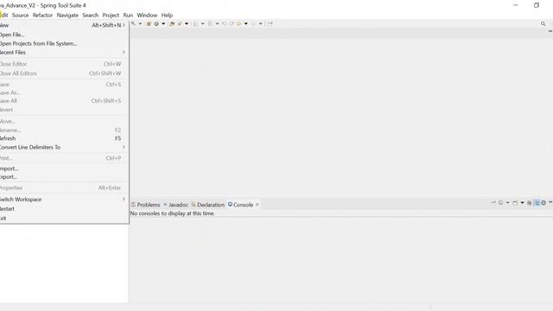The height and width of the screenshot is (311, 553).
Task: Click the Forward navigation arrow icon
Action: (253, 23)
